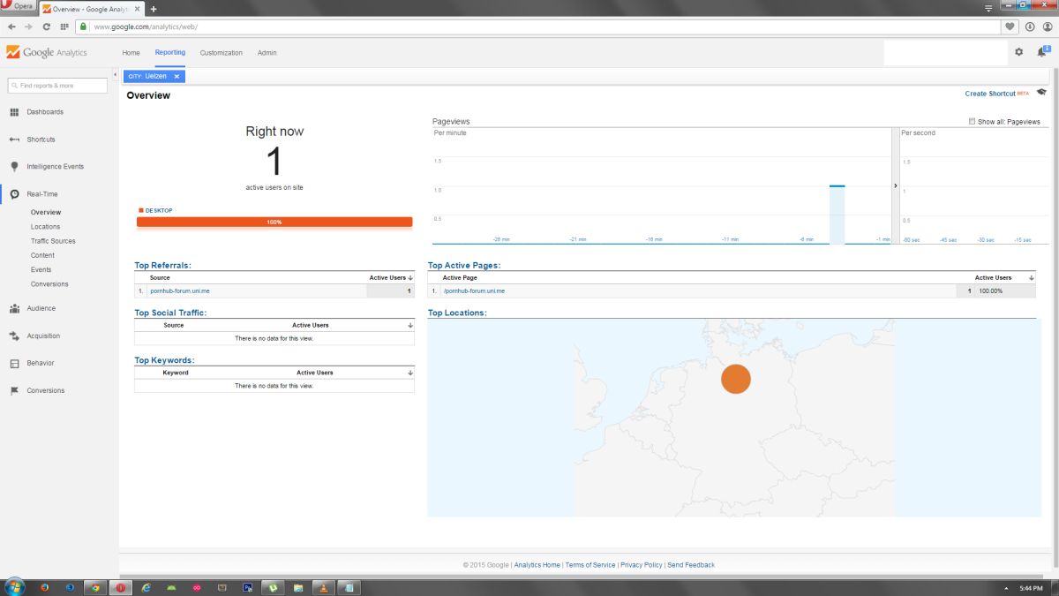The height and width of the screenshot is (596, 1059).
Task: Sort Top Social Traffic Active Users arrow
Action: (410, 326)
